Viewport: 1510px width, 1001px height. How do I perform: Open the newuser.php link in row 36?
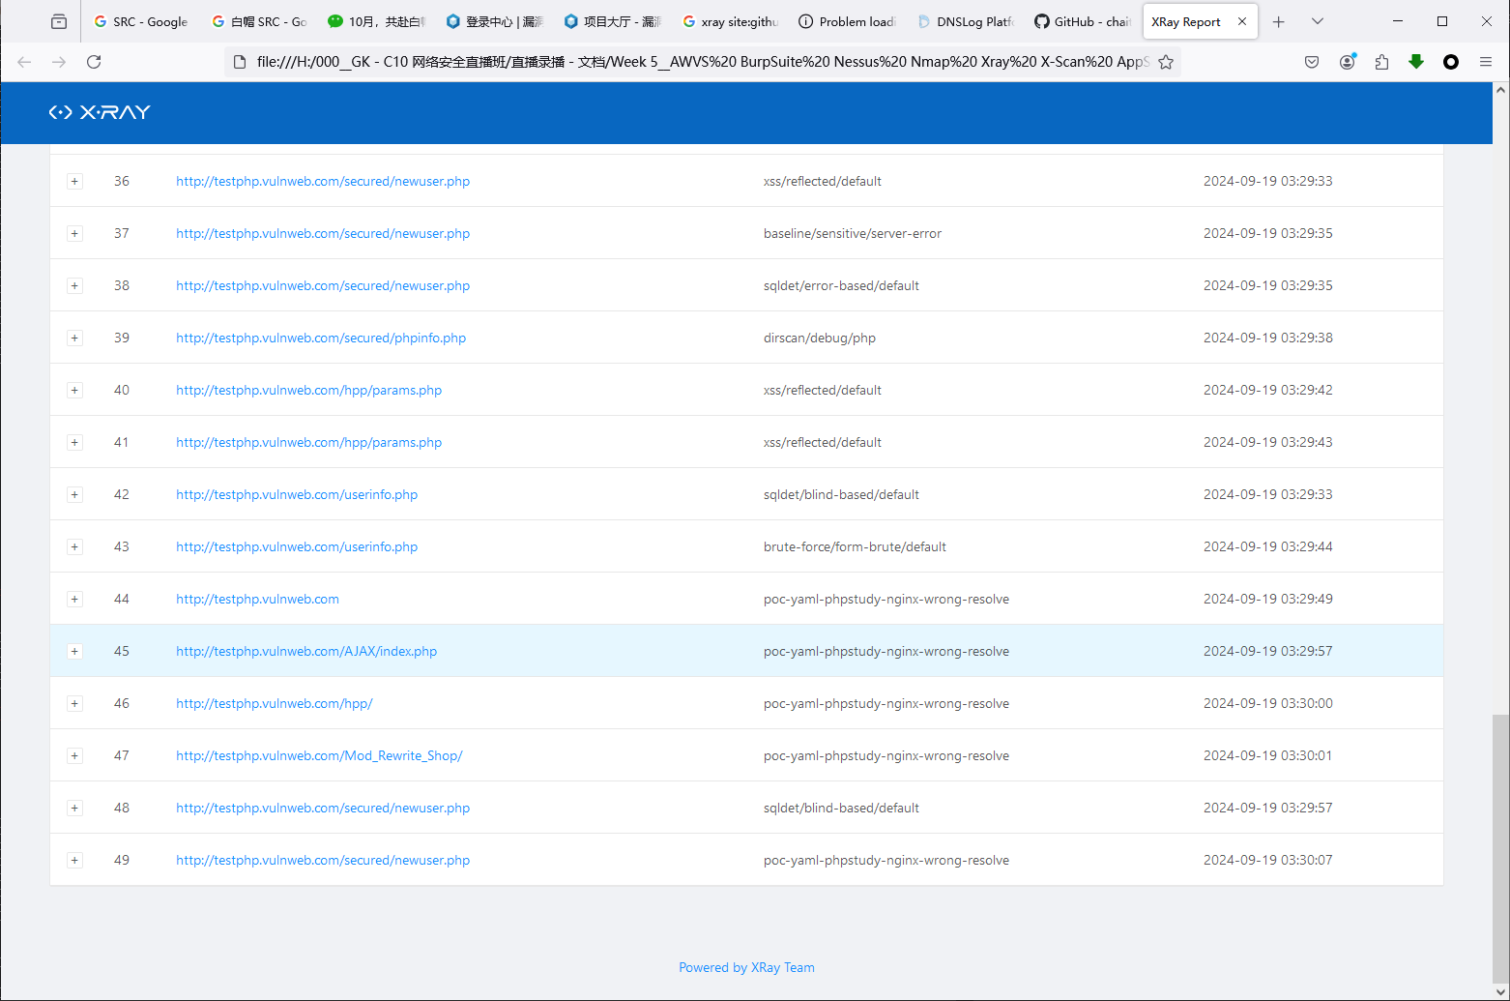point(323,181)
